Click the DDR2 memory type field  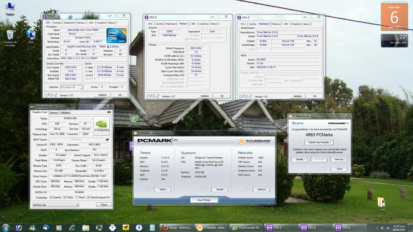coord(170,31)
